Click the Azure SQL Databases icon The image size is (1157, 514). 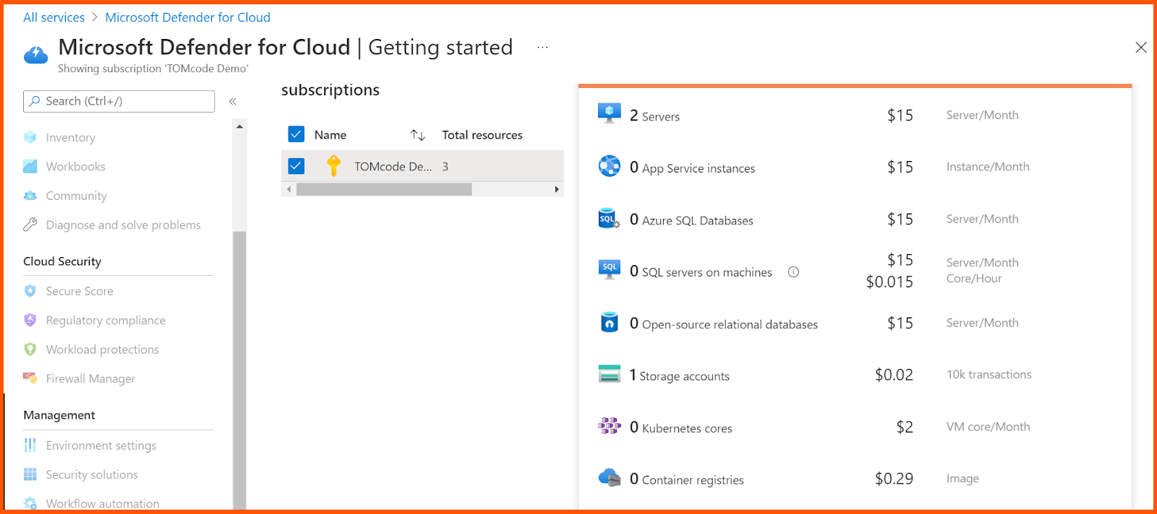610,219
